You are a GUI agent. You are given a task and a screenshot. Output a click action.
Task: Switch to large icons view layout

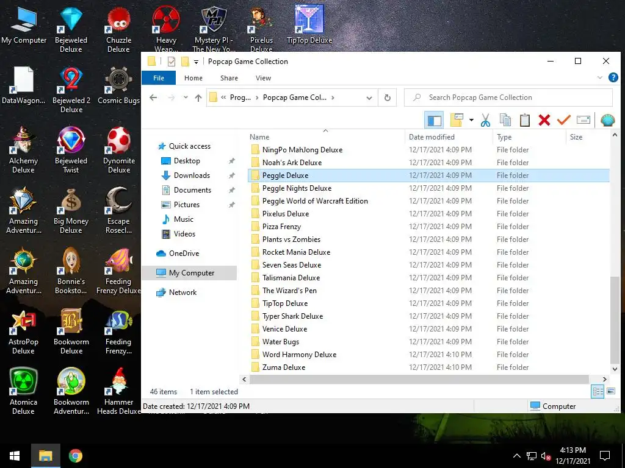click(x=610, y=392)
